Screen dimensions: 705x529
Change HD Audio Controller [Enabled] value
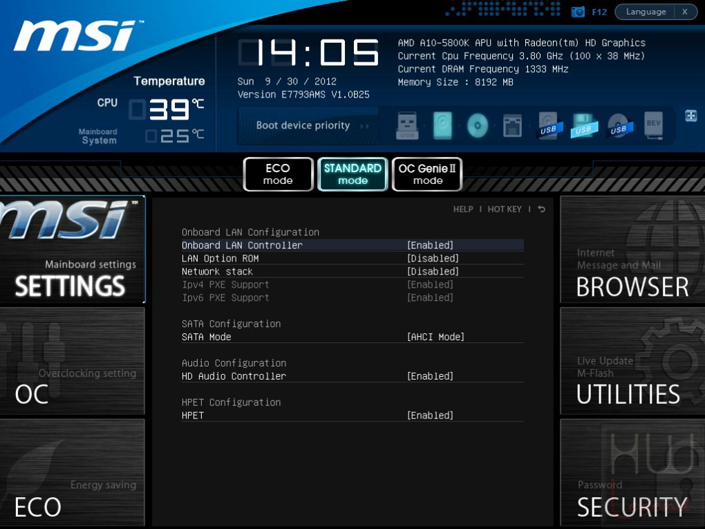click(x=431, y=376)
